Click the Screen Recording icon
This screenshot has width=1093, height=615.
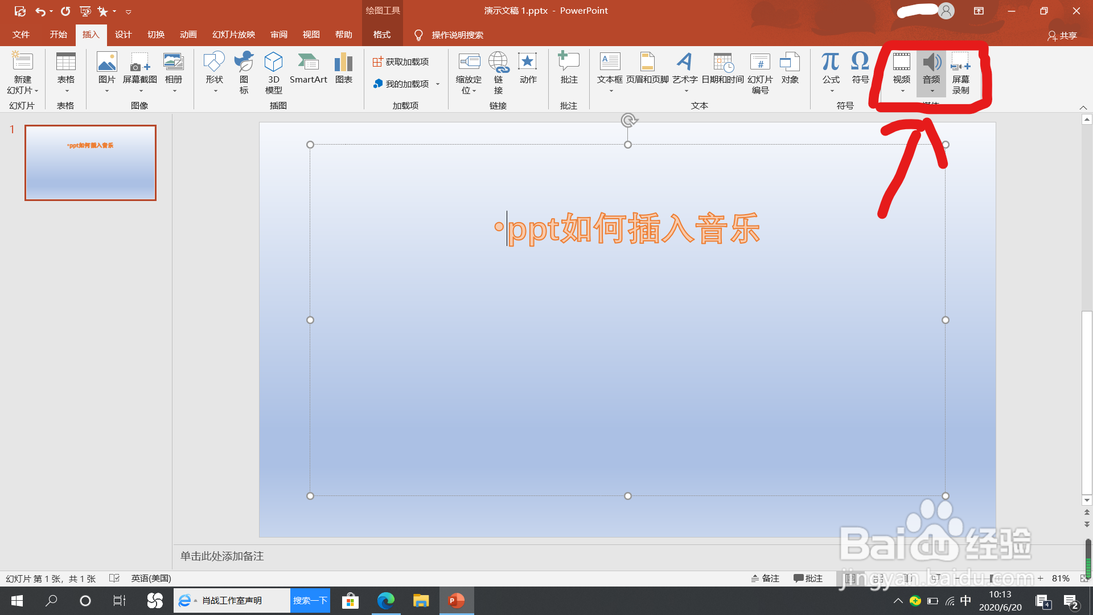(961, 61)
